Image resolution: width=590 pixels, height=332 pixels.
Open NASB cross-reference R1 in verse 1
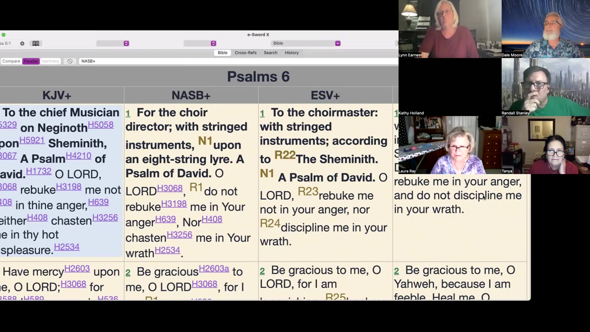[196, 187]
